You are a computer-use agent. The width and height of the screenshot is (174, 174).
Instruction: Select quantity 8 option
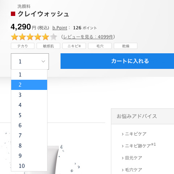[x=29, y=146]
